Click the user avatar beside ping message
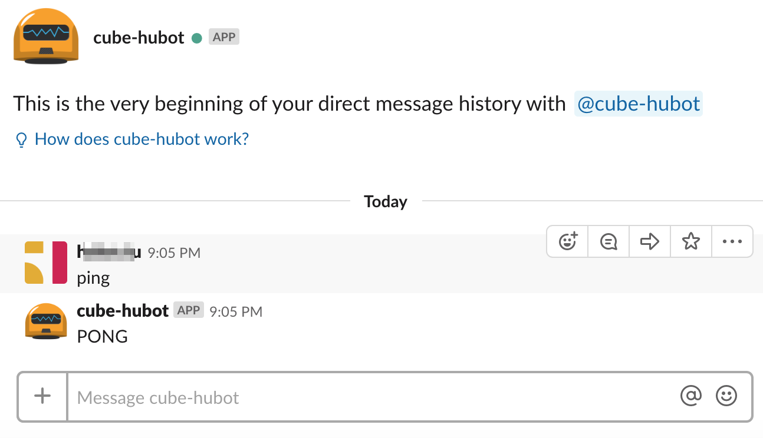This screenshot has height=438, width=763. [x=45, y=263]
